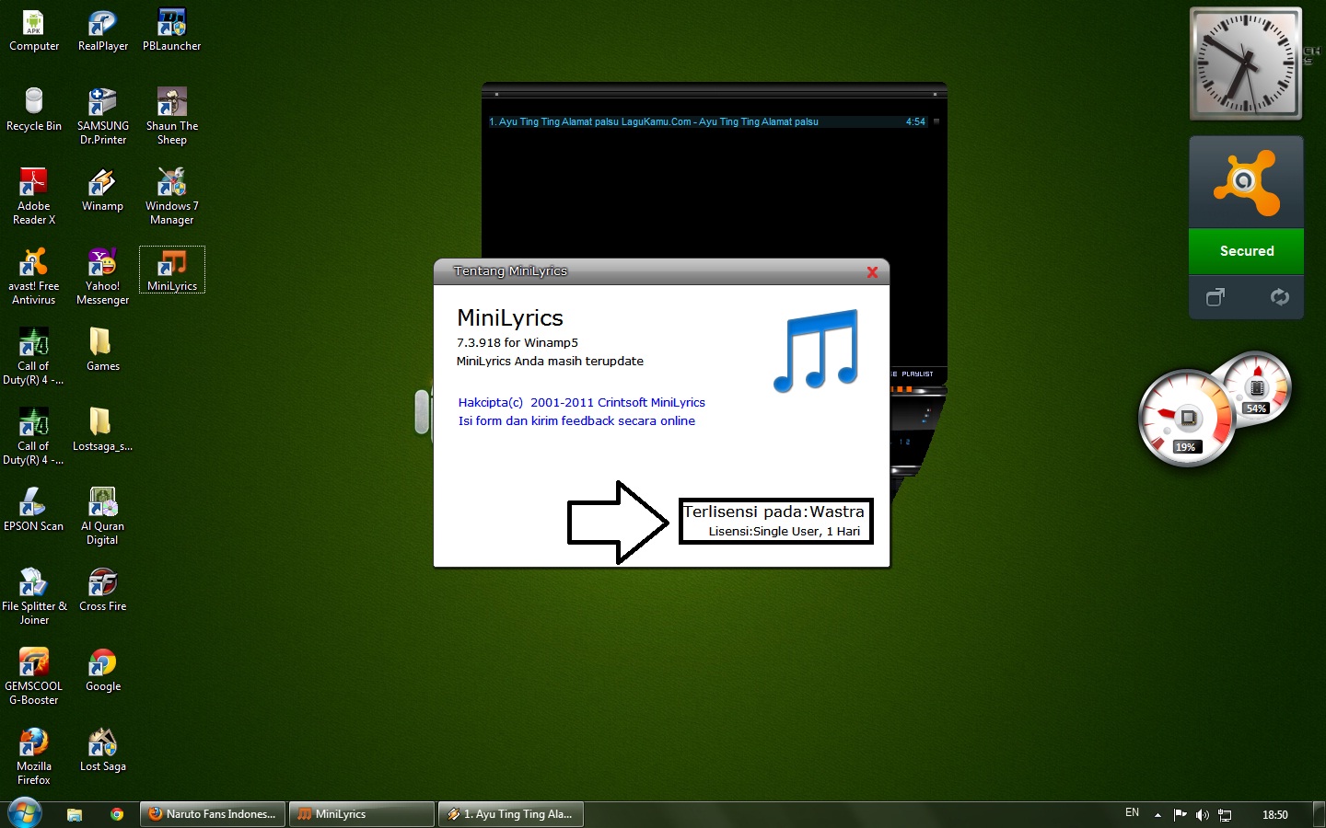Open File Splitter & Joiner shortcut
Viewport: 1326px width, 828px height.
[x=34, y=597]
